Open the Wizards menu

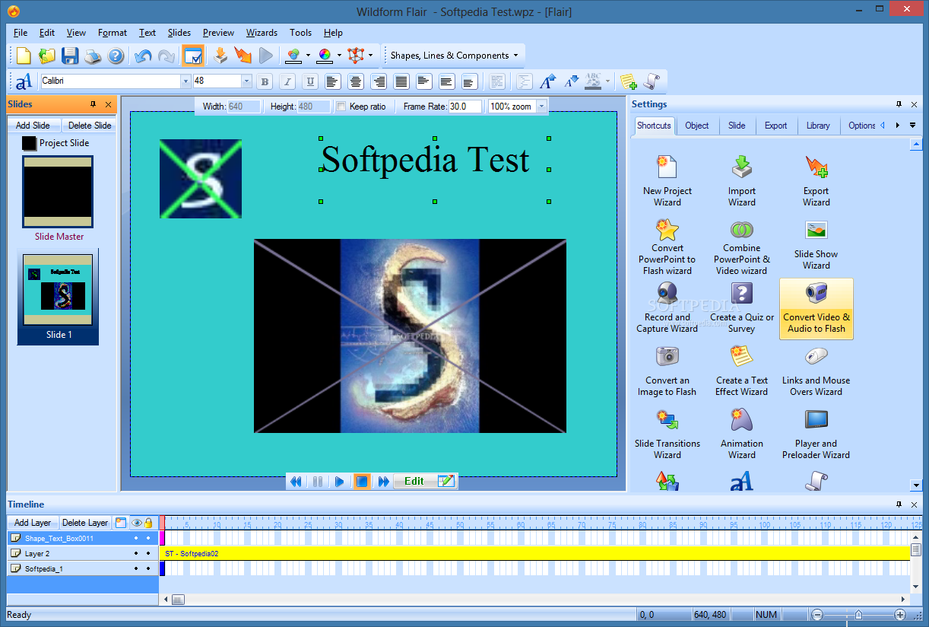click(x=262, y=33)
